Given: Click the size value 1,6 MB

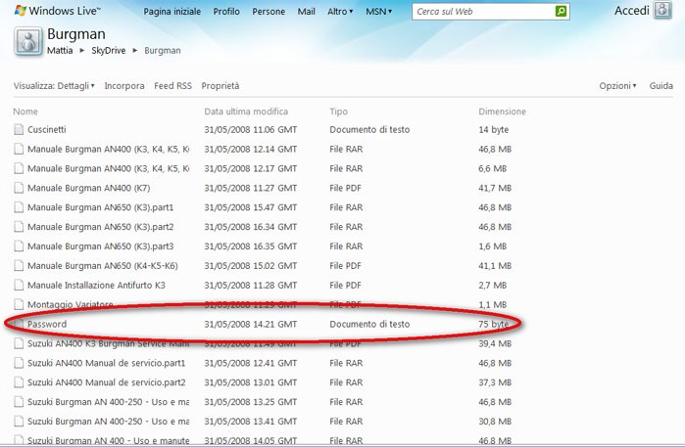Looking at the screenshot, I should (492, 246).
